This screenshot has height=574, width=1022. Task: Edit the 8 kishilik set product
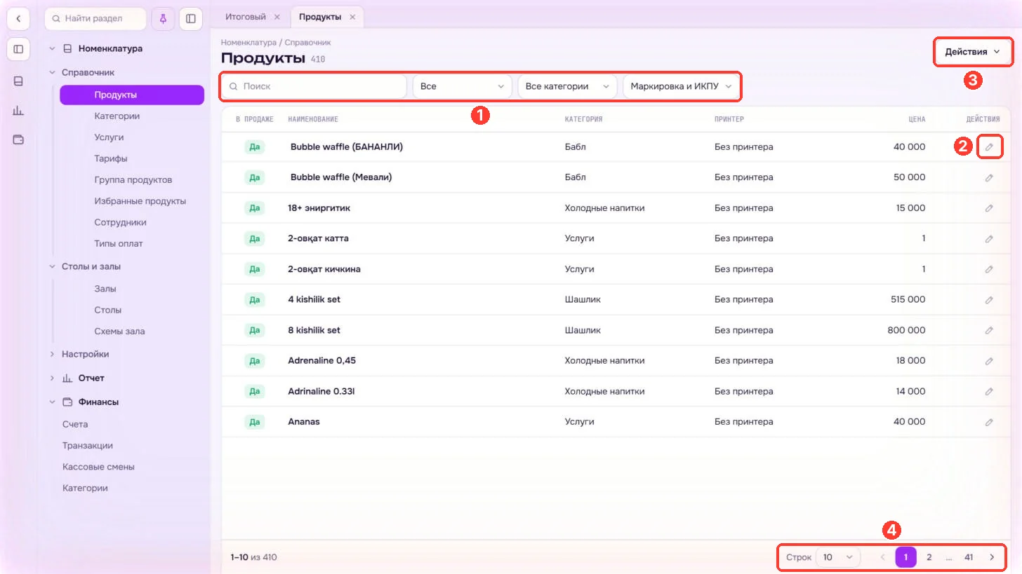pyautogui.click(x=989, y=330)
